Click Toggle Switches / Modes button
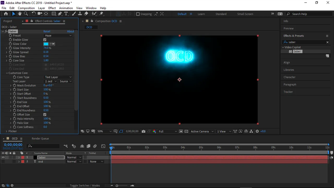 (85, 186)
